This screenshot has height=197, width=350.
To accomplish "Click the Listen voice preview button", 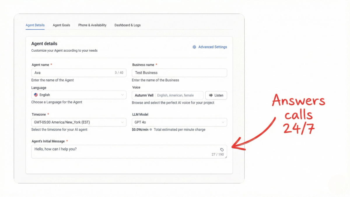I will click(x=216, y=95).
